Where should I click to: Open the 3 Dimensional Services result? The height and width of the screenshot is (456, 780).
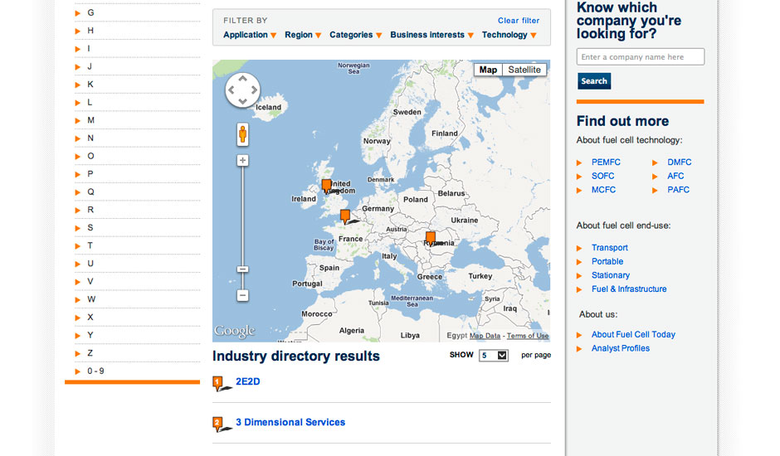coord(290,422)
